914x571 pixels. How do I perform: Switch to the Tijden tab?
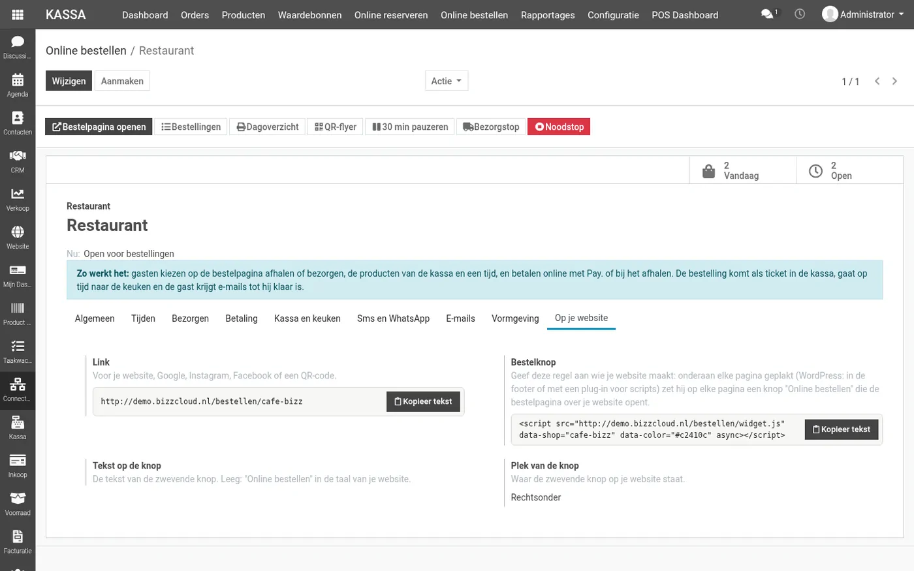(143, 318)
